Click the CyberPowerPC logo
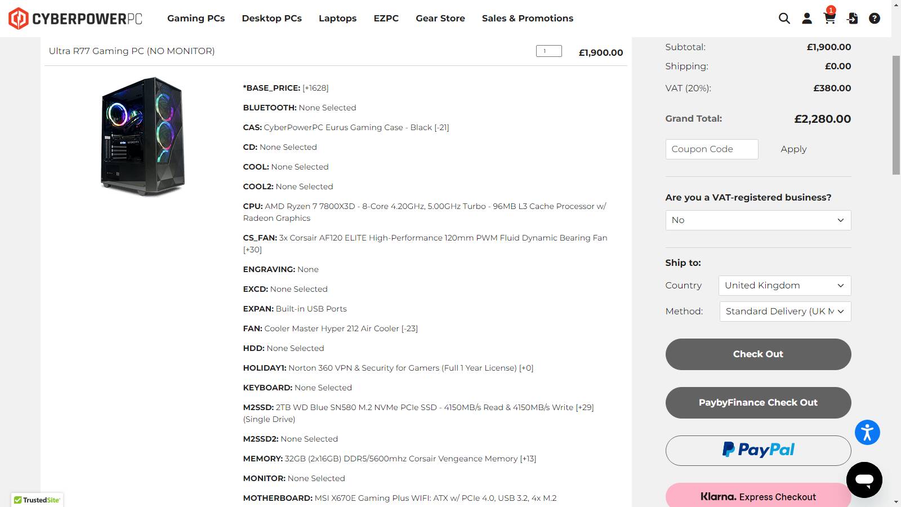This screenshot has height=507, width=901. point(75,19)
